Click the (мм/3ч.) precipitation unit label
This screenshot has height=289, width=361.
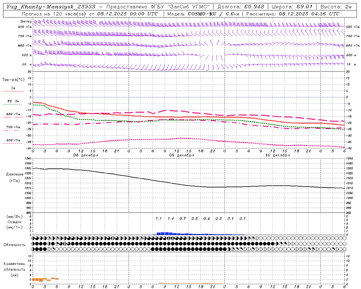14,217
